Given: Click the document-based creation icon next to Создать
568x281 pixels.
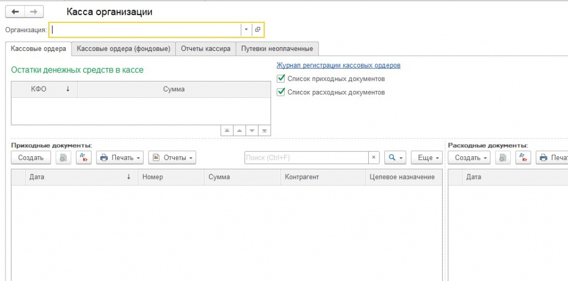Looking at the screenshot, I should coord(63,157).
